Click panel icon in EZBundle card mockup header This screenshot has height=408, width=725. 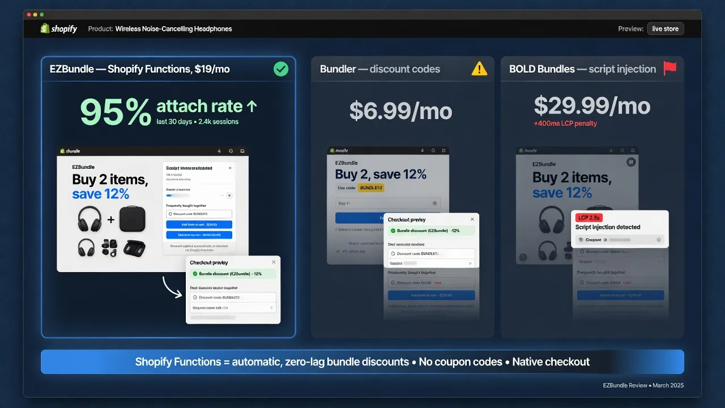coord(242,151)
